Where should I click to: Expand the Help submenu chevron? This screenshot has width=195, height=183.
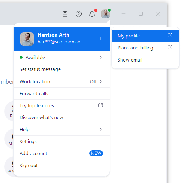coord(101,129)
